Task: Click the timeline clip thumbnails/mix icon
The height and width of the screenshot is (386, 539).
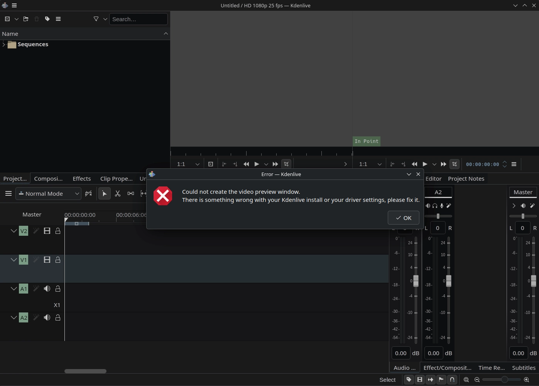Action: (88, 193)
